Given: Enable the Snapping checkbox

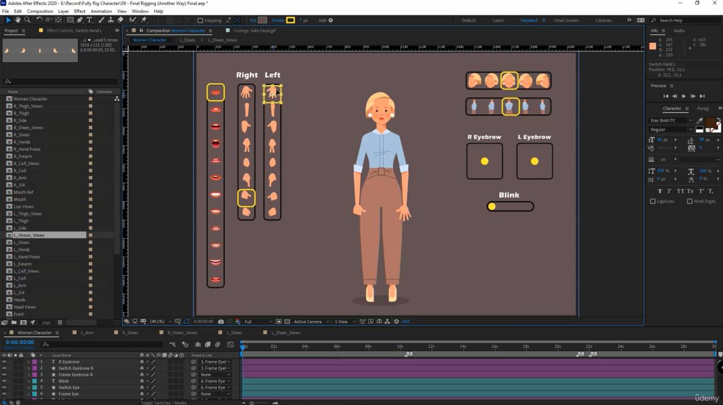Looking at the screenshot, I should [x=200, y=20].
